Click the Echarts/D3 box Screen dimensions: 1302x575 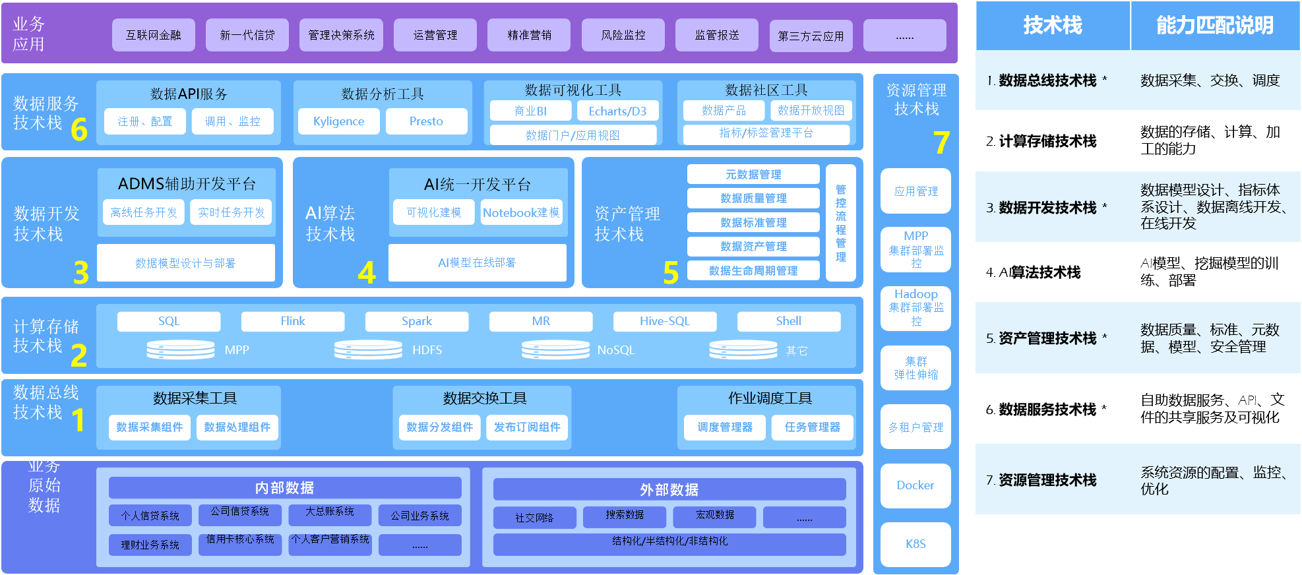(x=618, y=111)
